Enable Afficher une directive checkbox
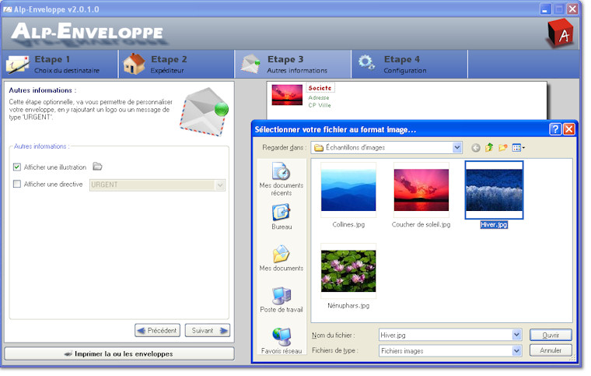Screen dimensions: 591x376 click(x=17, y=184)
